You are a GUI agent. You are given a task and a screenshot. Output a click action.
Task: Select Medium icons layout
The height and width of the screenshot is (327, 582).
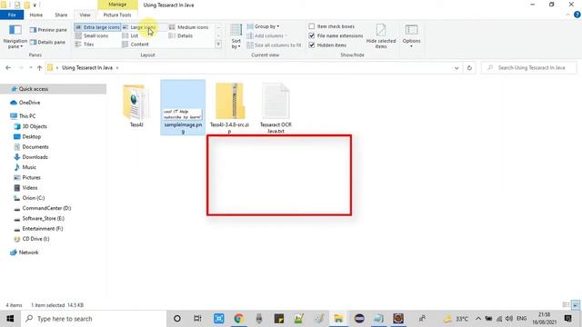pos(189,27)
